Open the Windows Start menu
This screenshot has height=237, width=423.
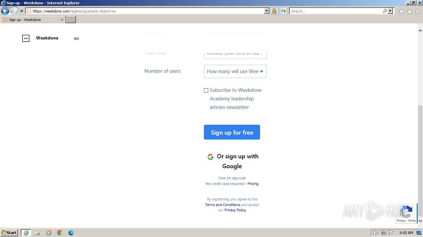[x=9, y=232]
